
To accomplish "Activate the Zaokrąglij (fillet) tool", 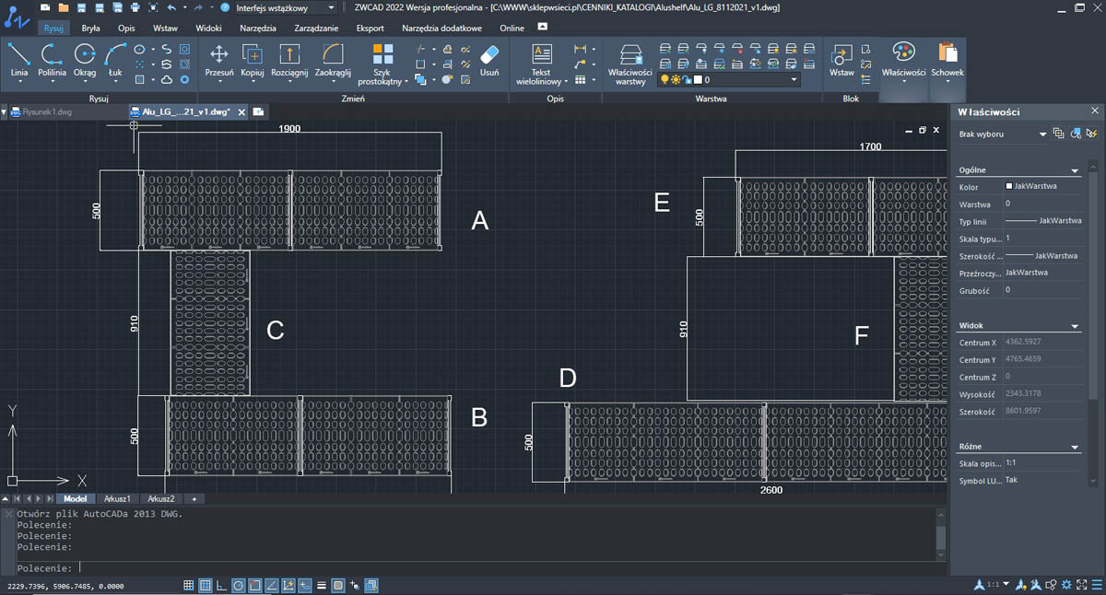I will [x=333, y=60].
